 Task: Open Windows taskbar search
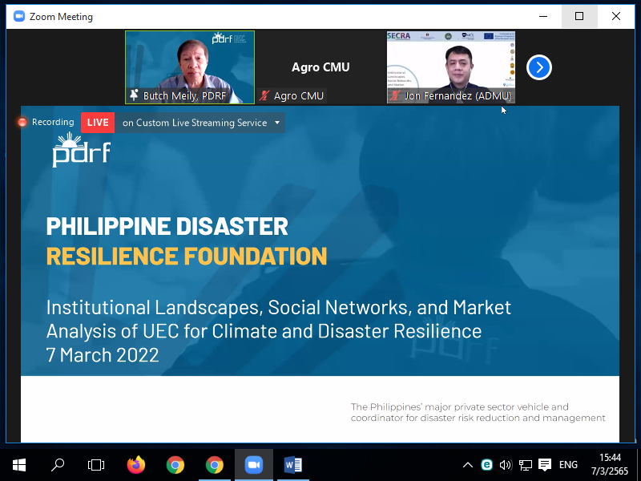tap(58, 465)
